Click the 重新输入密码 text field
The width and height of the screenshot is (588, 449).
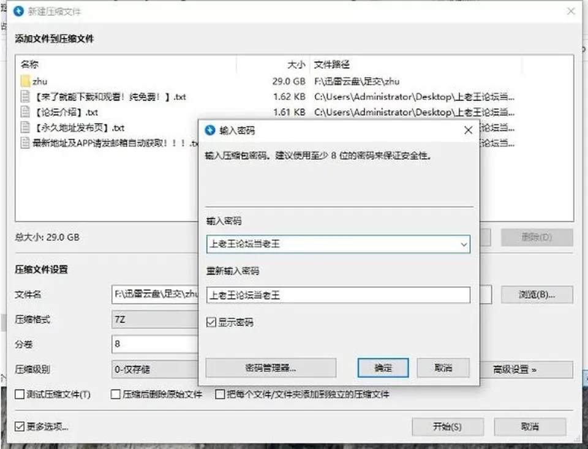(x=338, y=295)
